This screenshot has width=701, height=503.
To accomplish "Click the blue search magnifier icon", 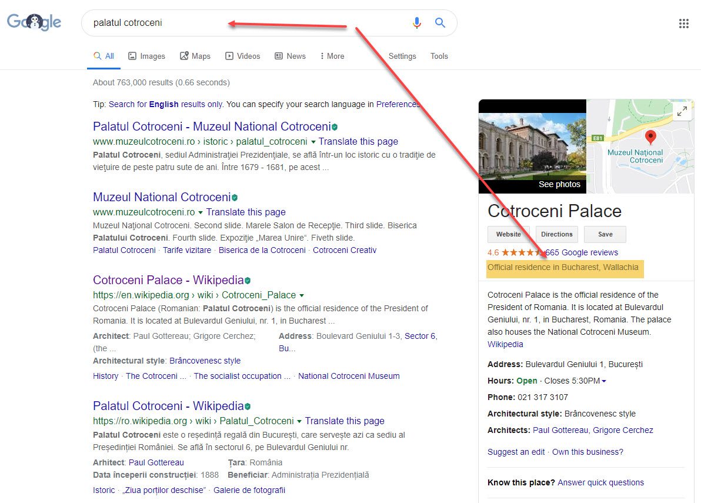I will (440, 23).
